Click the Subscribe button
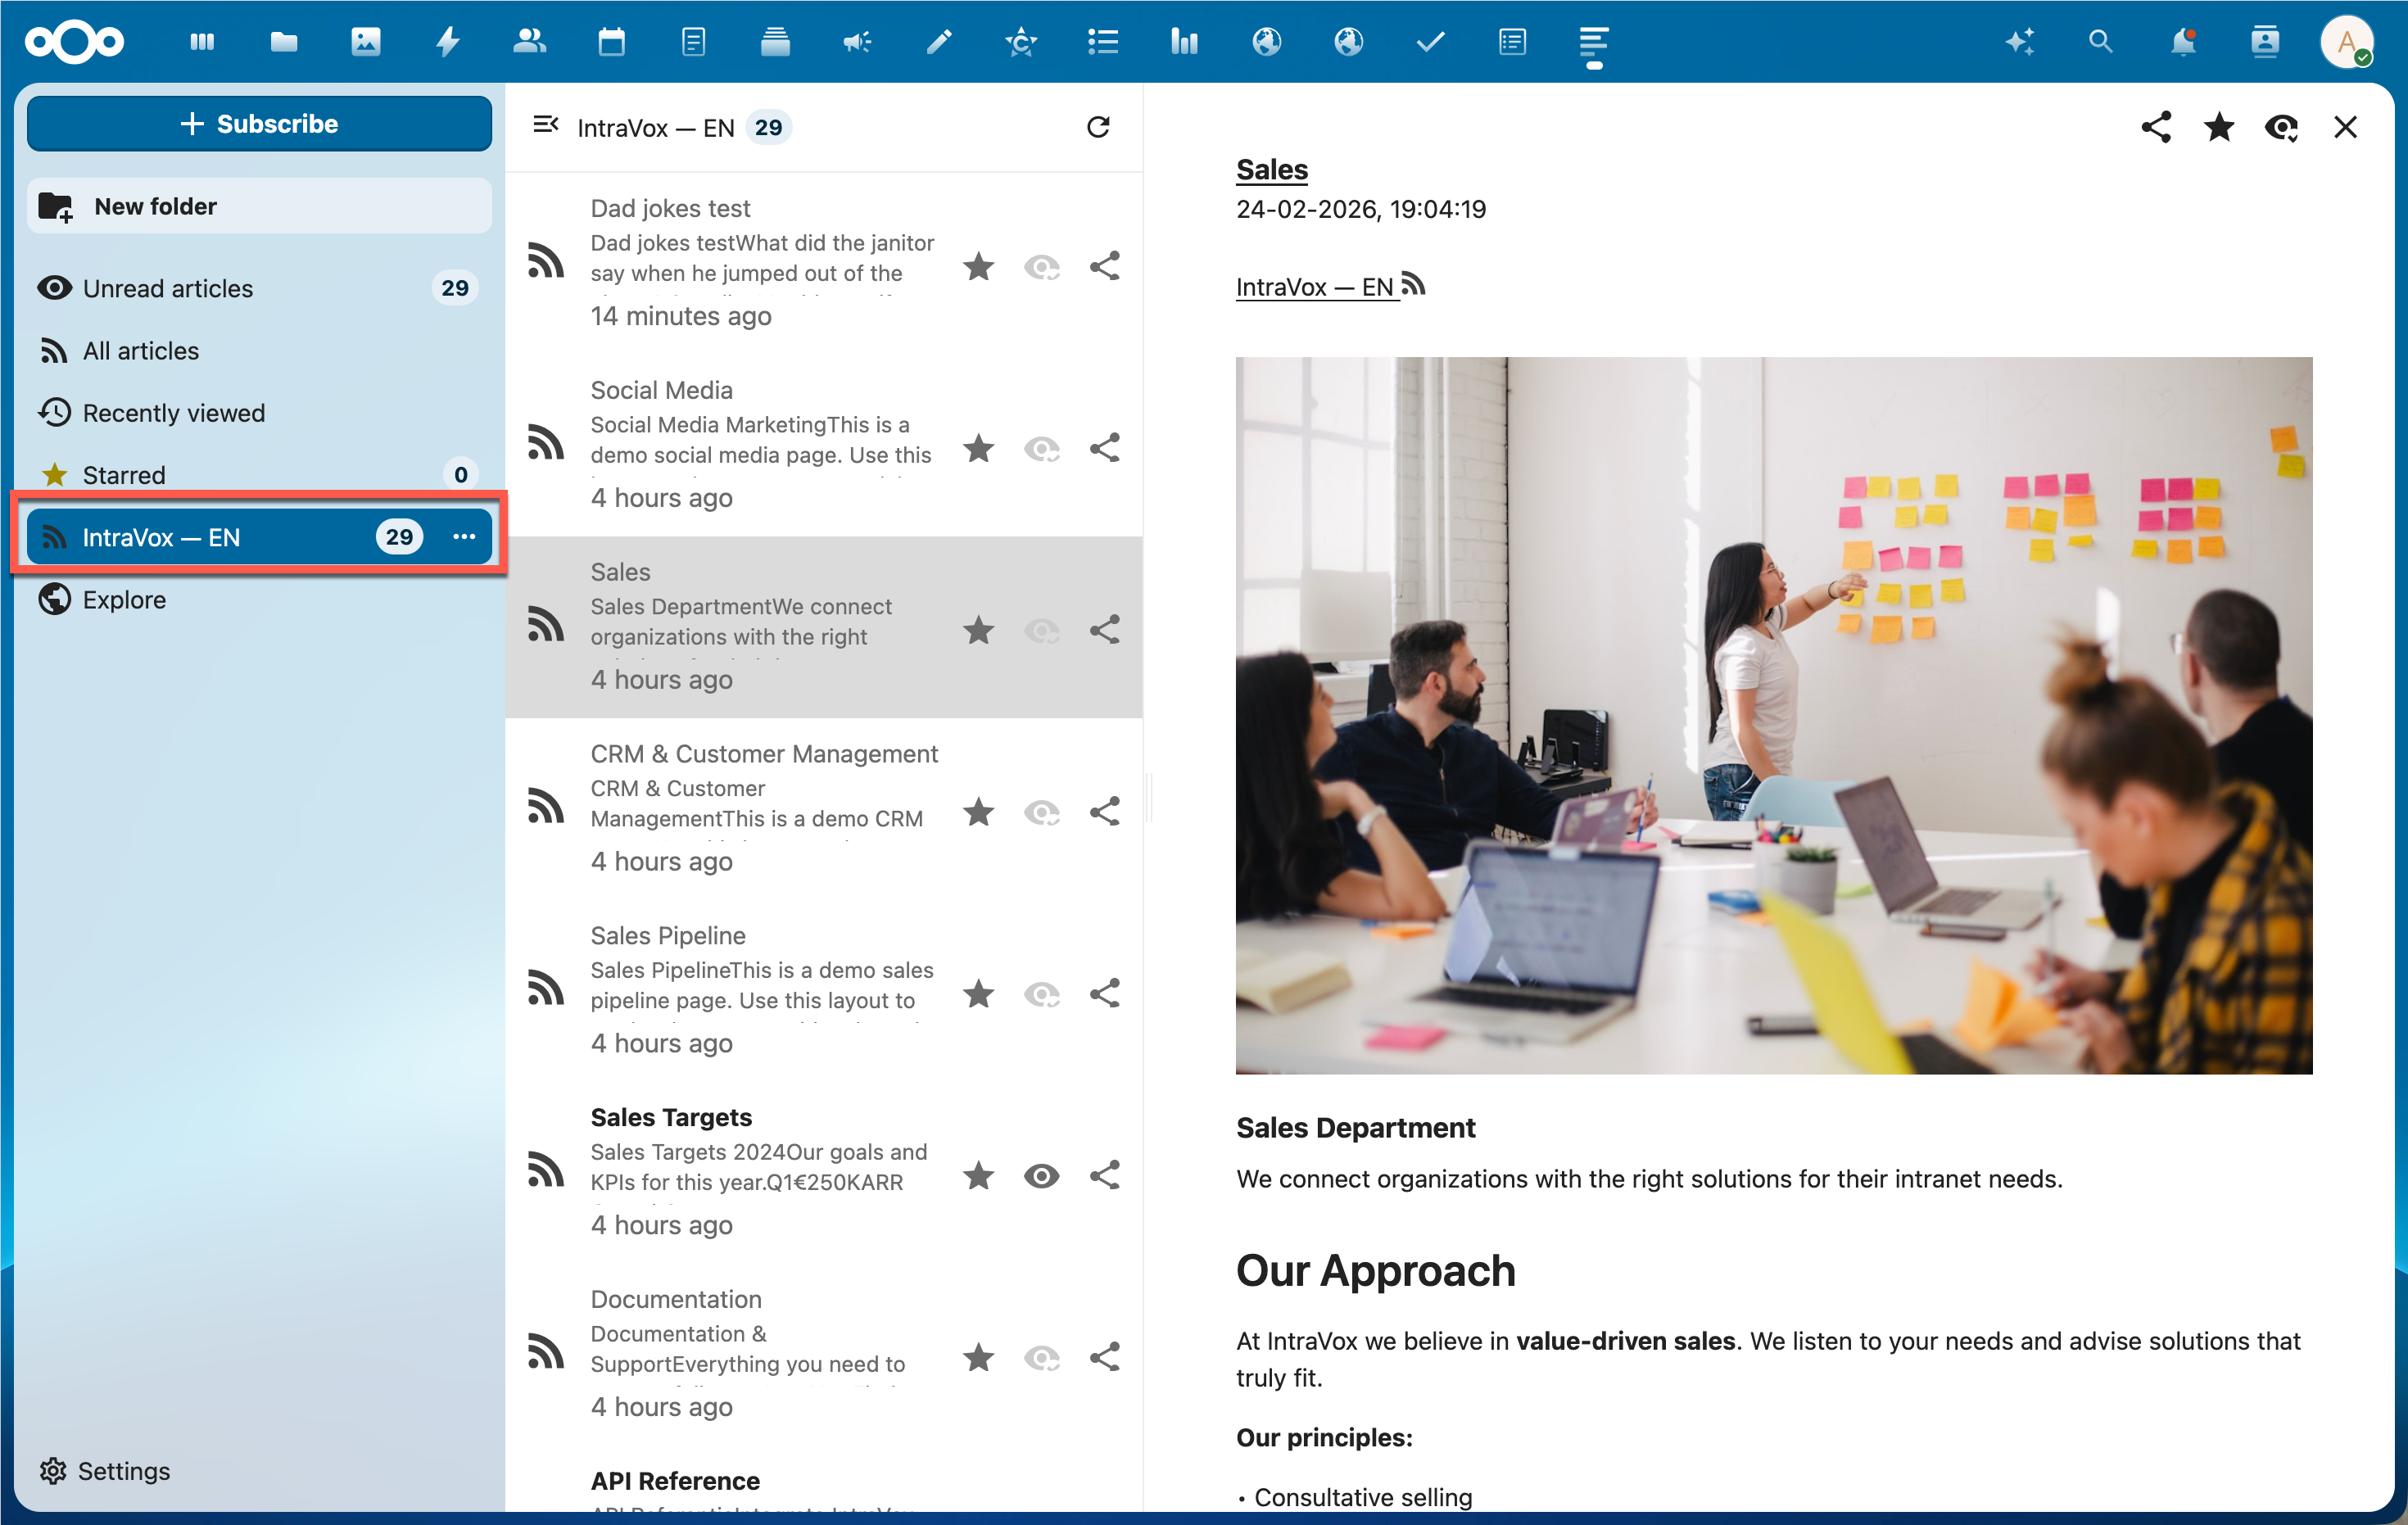 point(259,123)
